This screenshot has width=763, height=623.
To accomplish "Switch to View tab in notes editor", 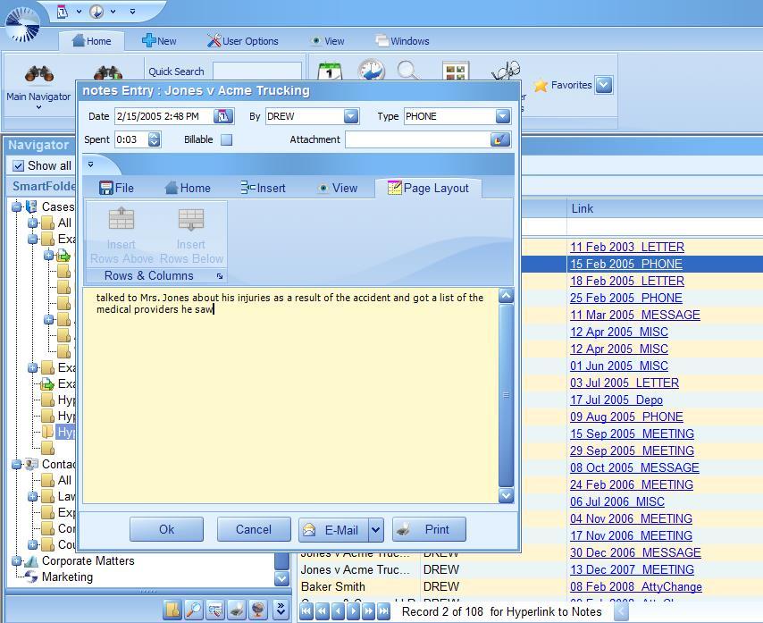I will 338,188.
